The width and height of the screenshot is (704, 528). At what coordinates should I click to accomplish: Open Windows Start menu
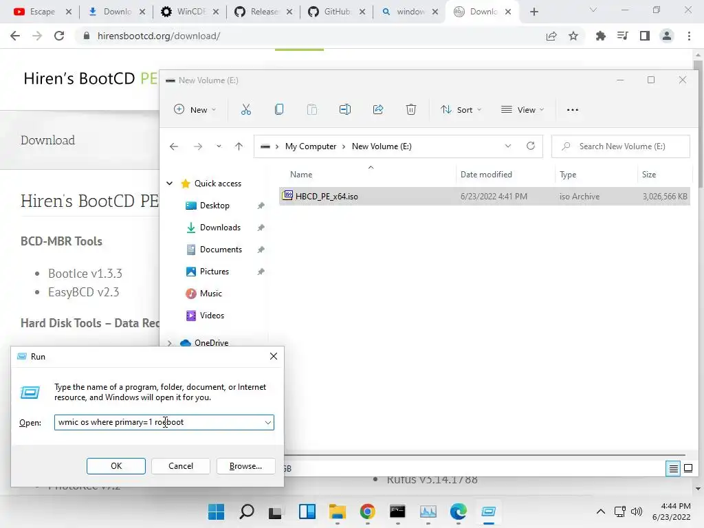point(216,511)
